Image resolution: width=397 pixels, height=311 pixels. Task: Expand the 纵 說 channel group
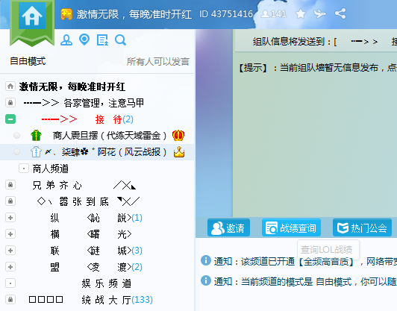[x=10, y=218]
